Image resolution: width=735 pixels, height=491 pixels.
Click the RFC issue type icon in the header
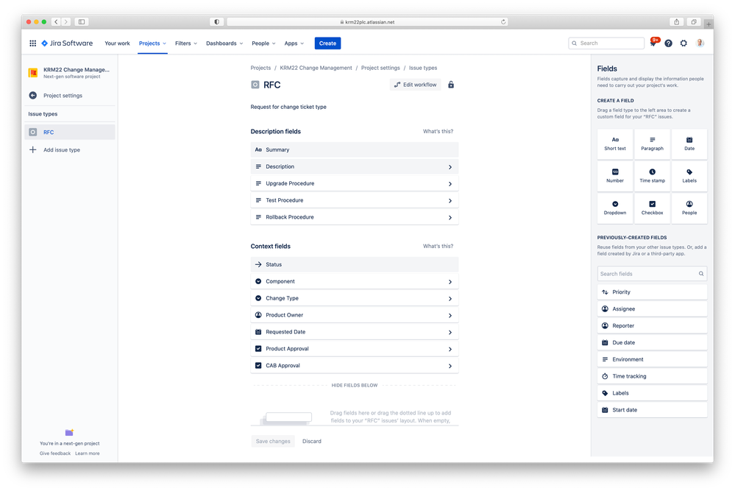[x=255, y=85]
